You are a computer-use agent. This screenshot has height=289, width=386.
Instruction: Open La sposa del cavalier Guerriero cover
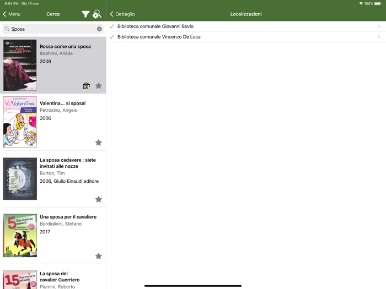point(20,280)
